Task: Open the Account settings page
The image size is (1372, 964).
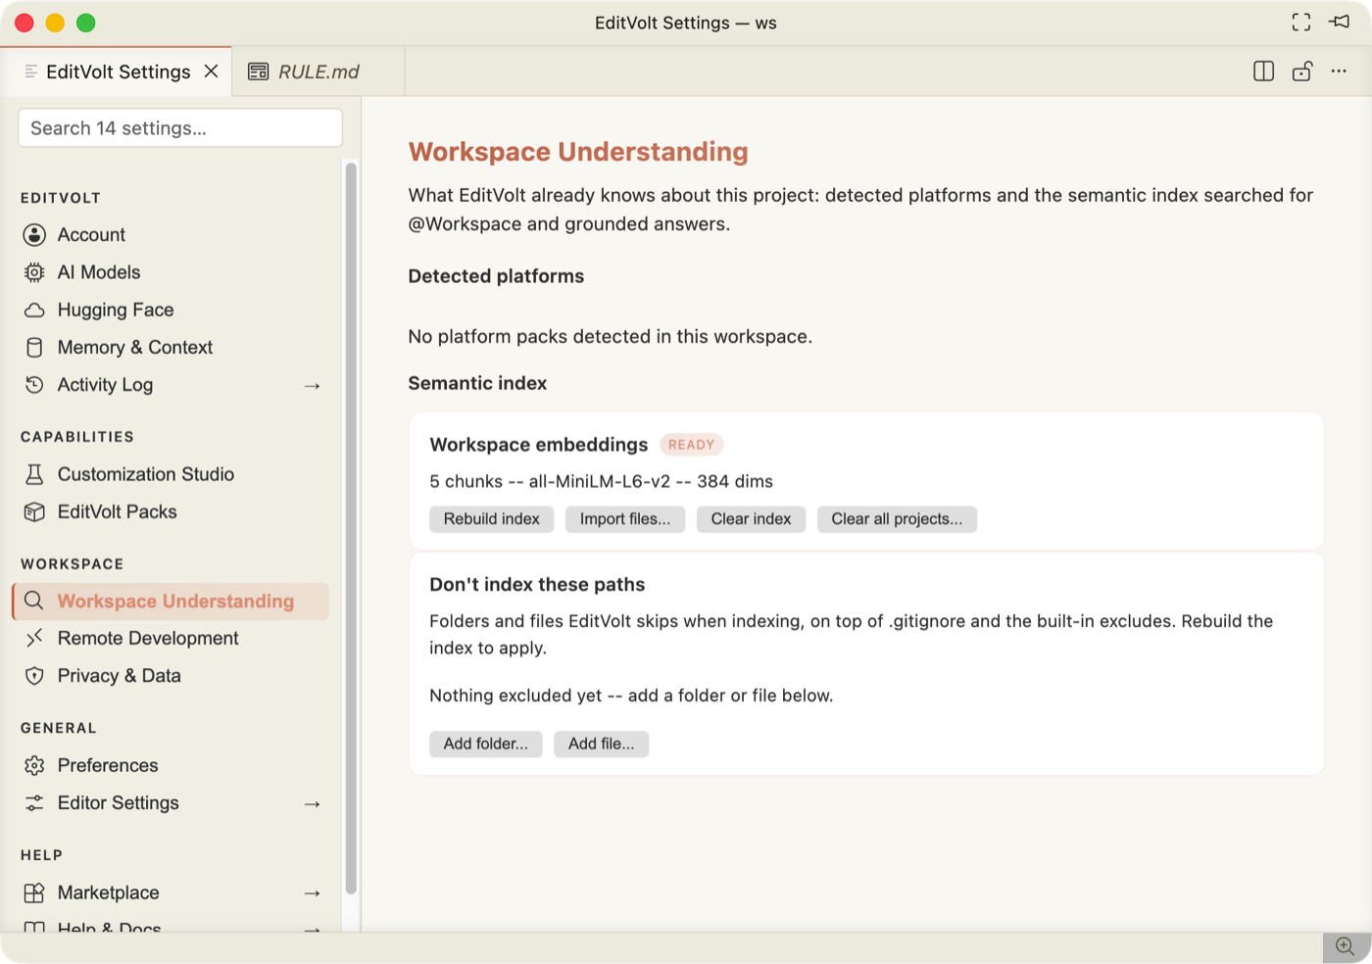Action: tap(171, 235)
